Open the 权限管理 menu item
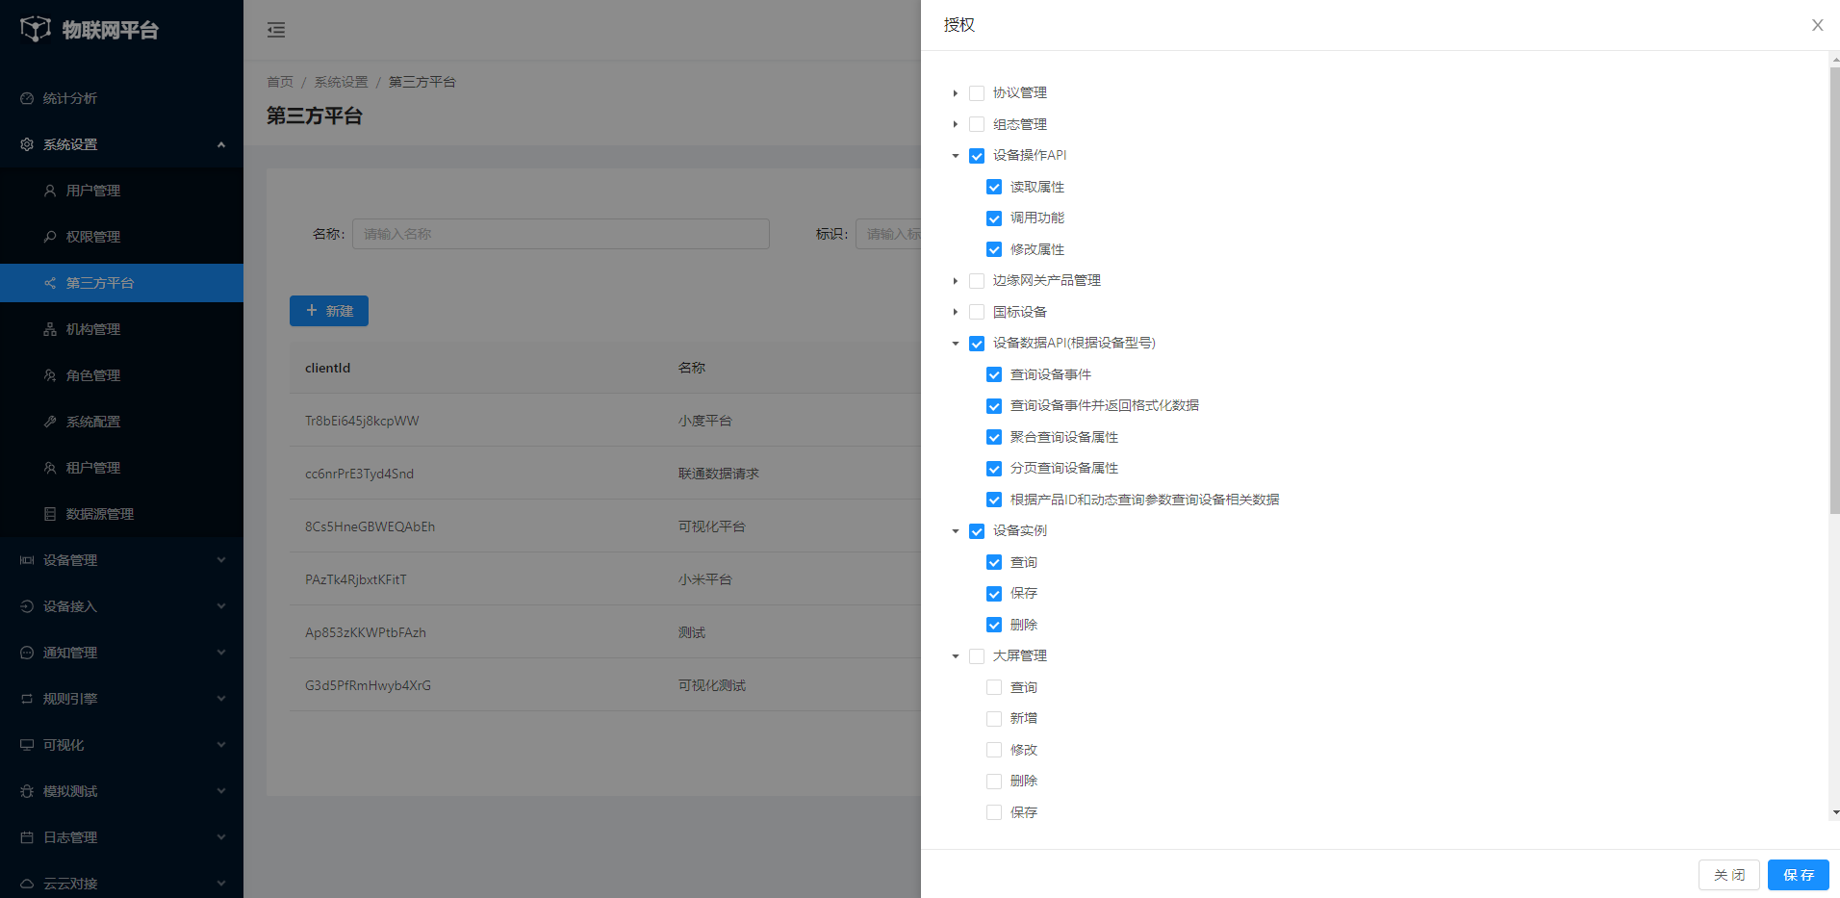The image size is (1840, 898). 121,237
